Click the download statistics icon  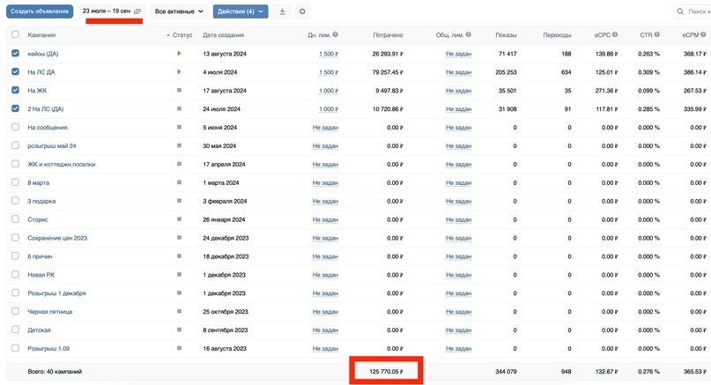(x=282, y=11)
